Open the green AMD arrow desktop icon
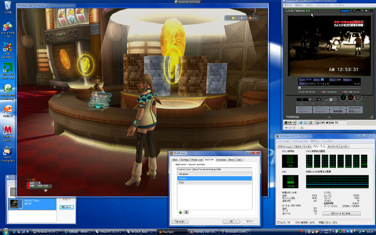Viewport: 376px width, 235px height. pyautogui.click(x=8, y=71)
